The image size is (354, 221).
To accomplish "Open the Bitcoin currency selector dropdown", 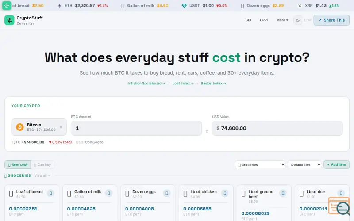I will (x=39, y=127).
